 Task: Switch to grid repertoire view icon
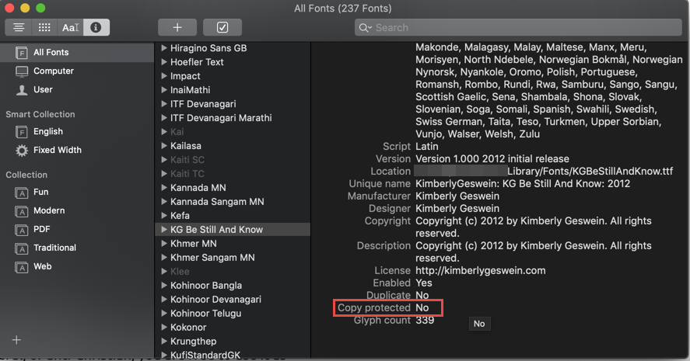pyautogui.click(x=44, y=27)
